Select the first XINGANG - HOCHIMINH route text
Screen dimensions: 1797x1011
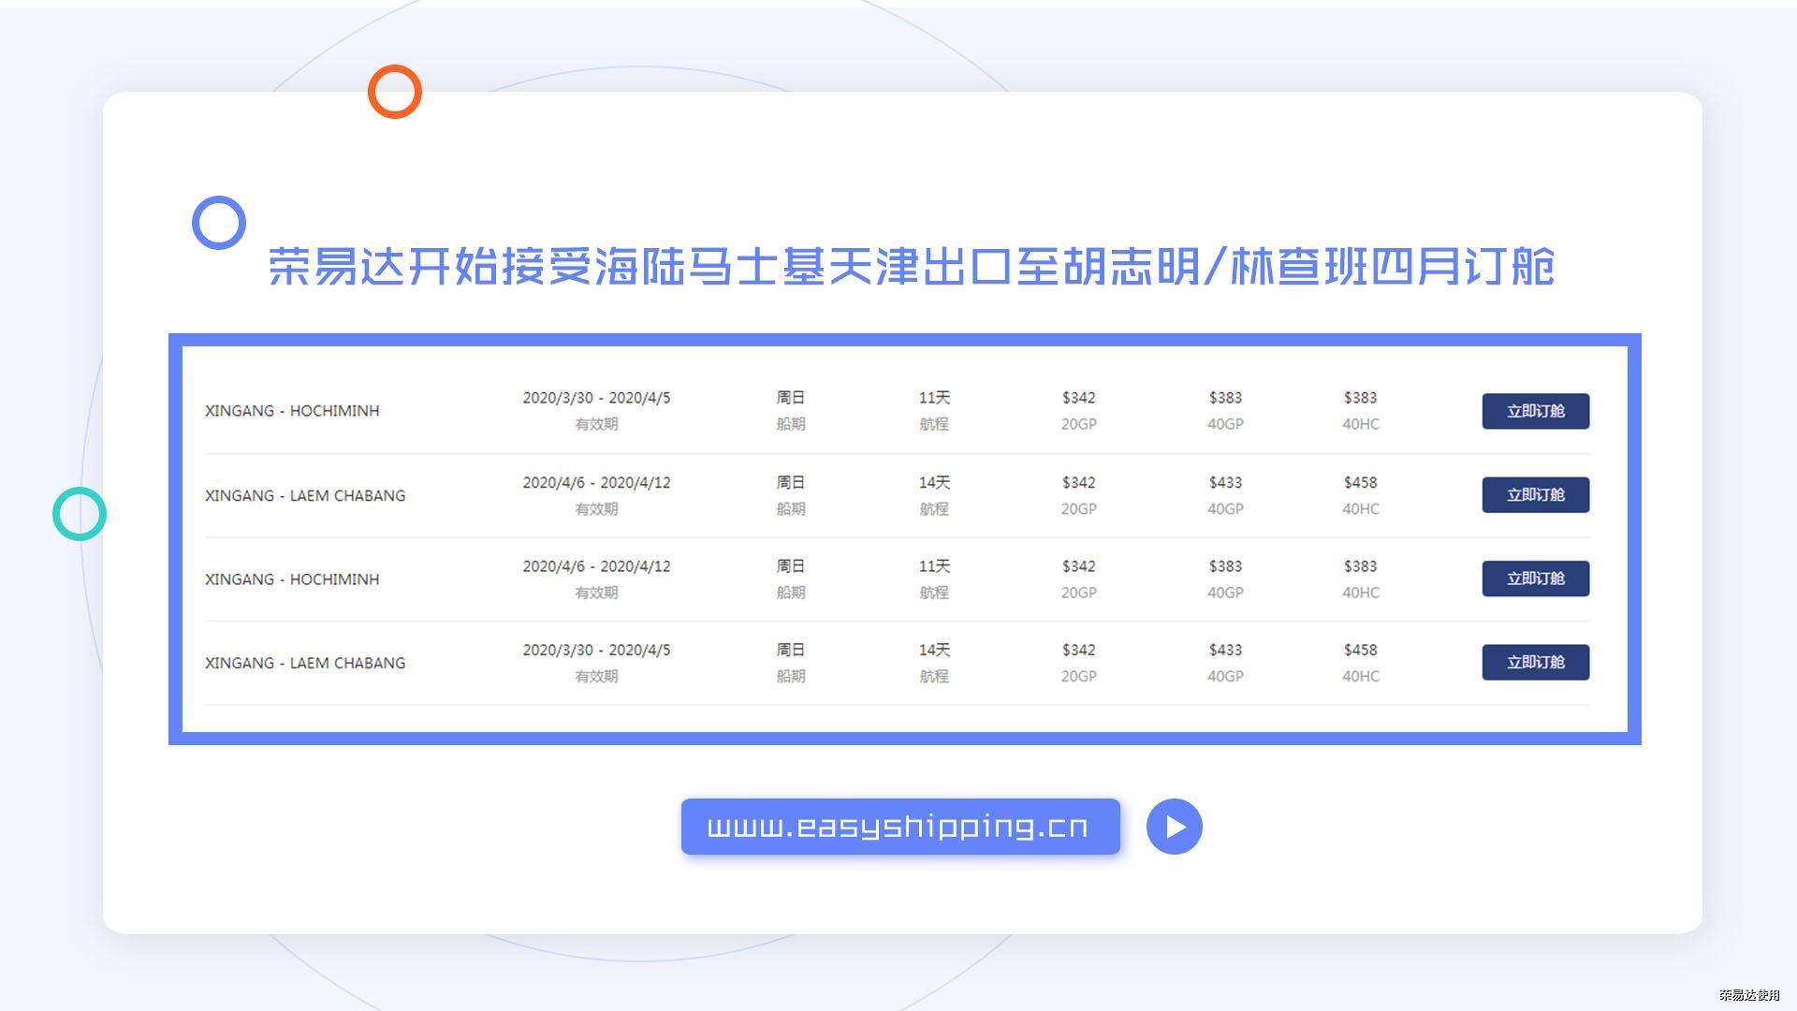[292, 411]
